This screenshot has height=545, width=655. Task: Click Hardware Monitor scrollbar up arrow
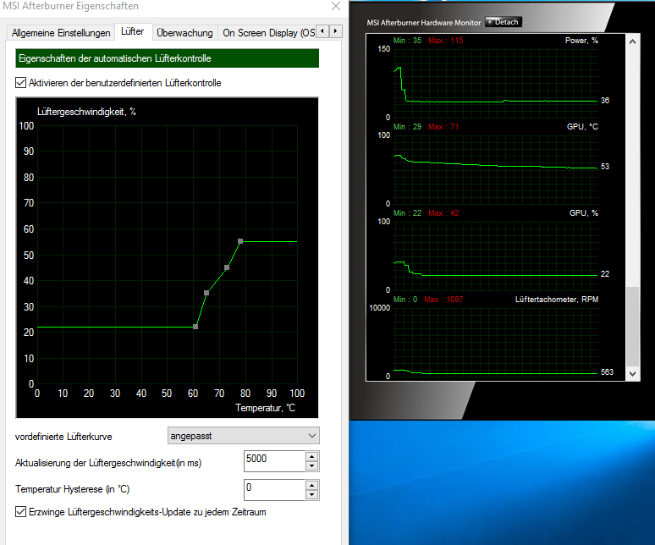(632, 41)
